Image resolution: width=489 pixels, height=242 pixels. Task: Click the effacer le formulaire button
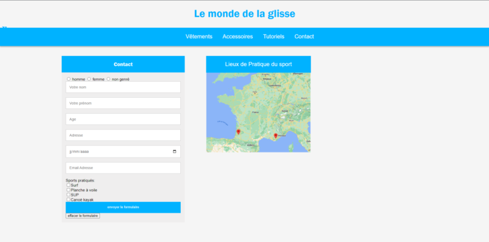pos(83,215)
